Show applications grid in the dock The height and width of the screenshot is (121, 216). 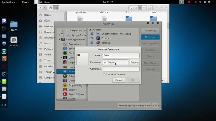[4, 104]
